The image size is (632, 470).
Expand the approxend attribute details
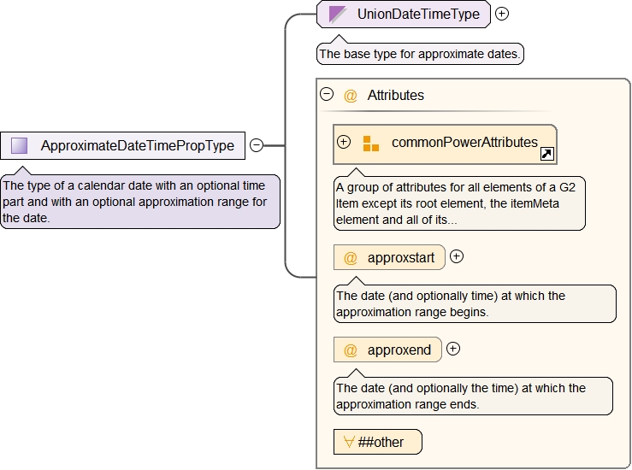pyautogui.click(x=453, y=349)
